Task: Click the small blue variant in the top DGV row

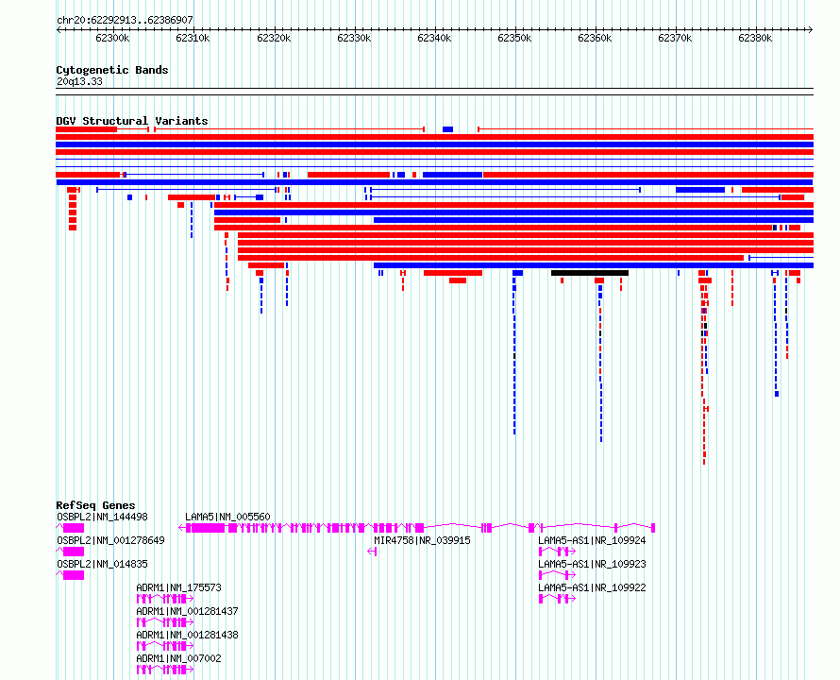Action: (x=448, y=129)
